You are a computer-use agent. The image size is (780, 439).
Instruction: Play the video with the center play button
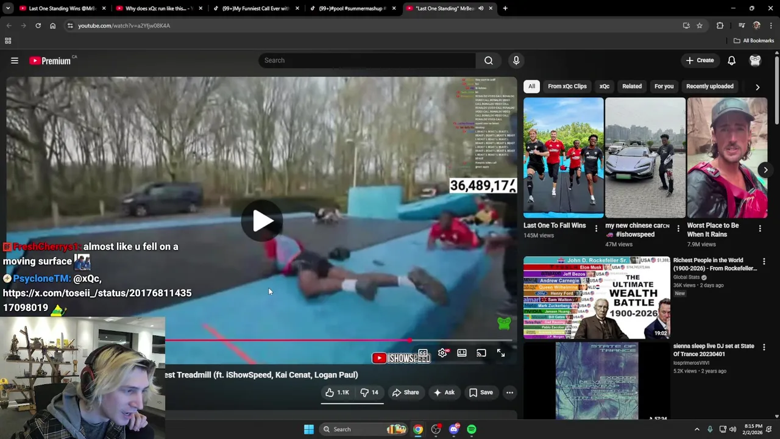[262, 221]
